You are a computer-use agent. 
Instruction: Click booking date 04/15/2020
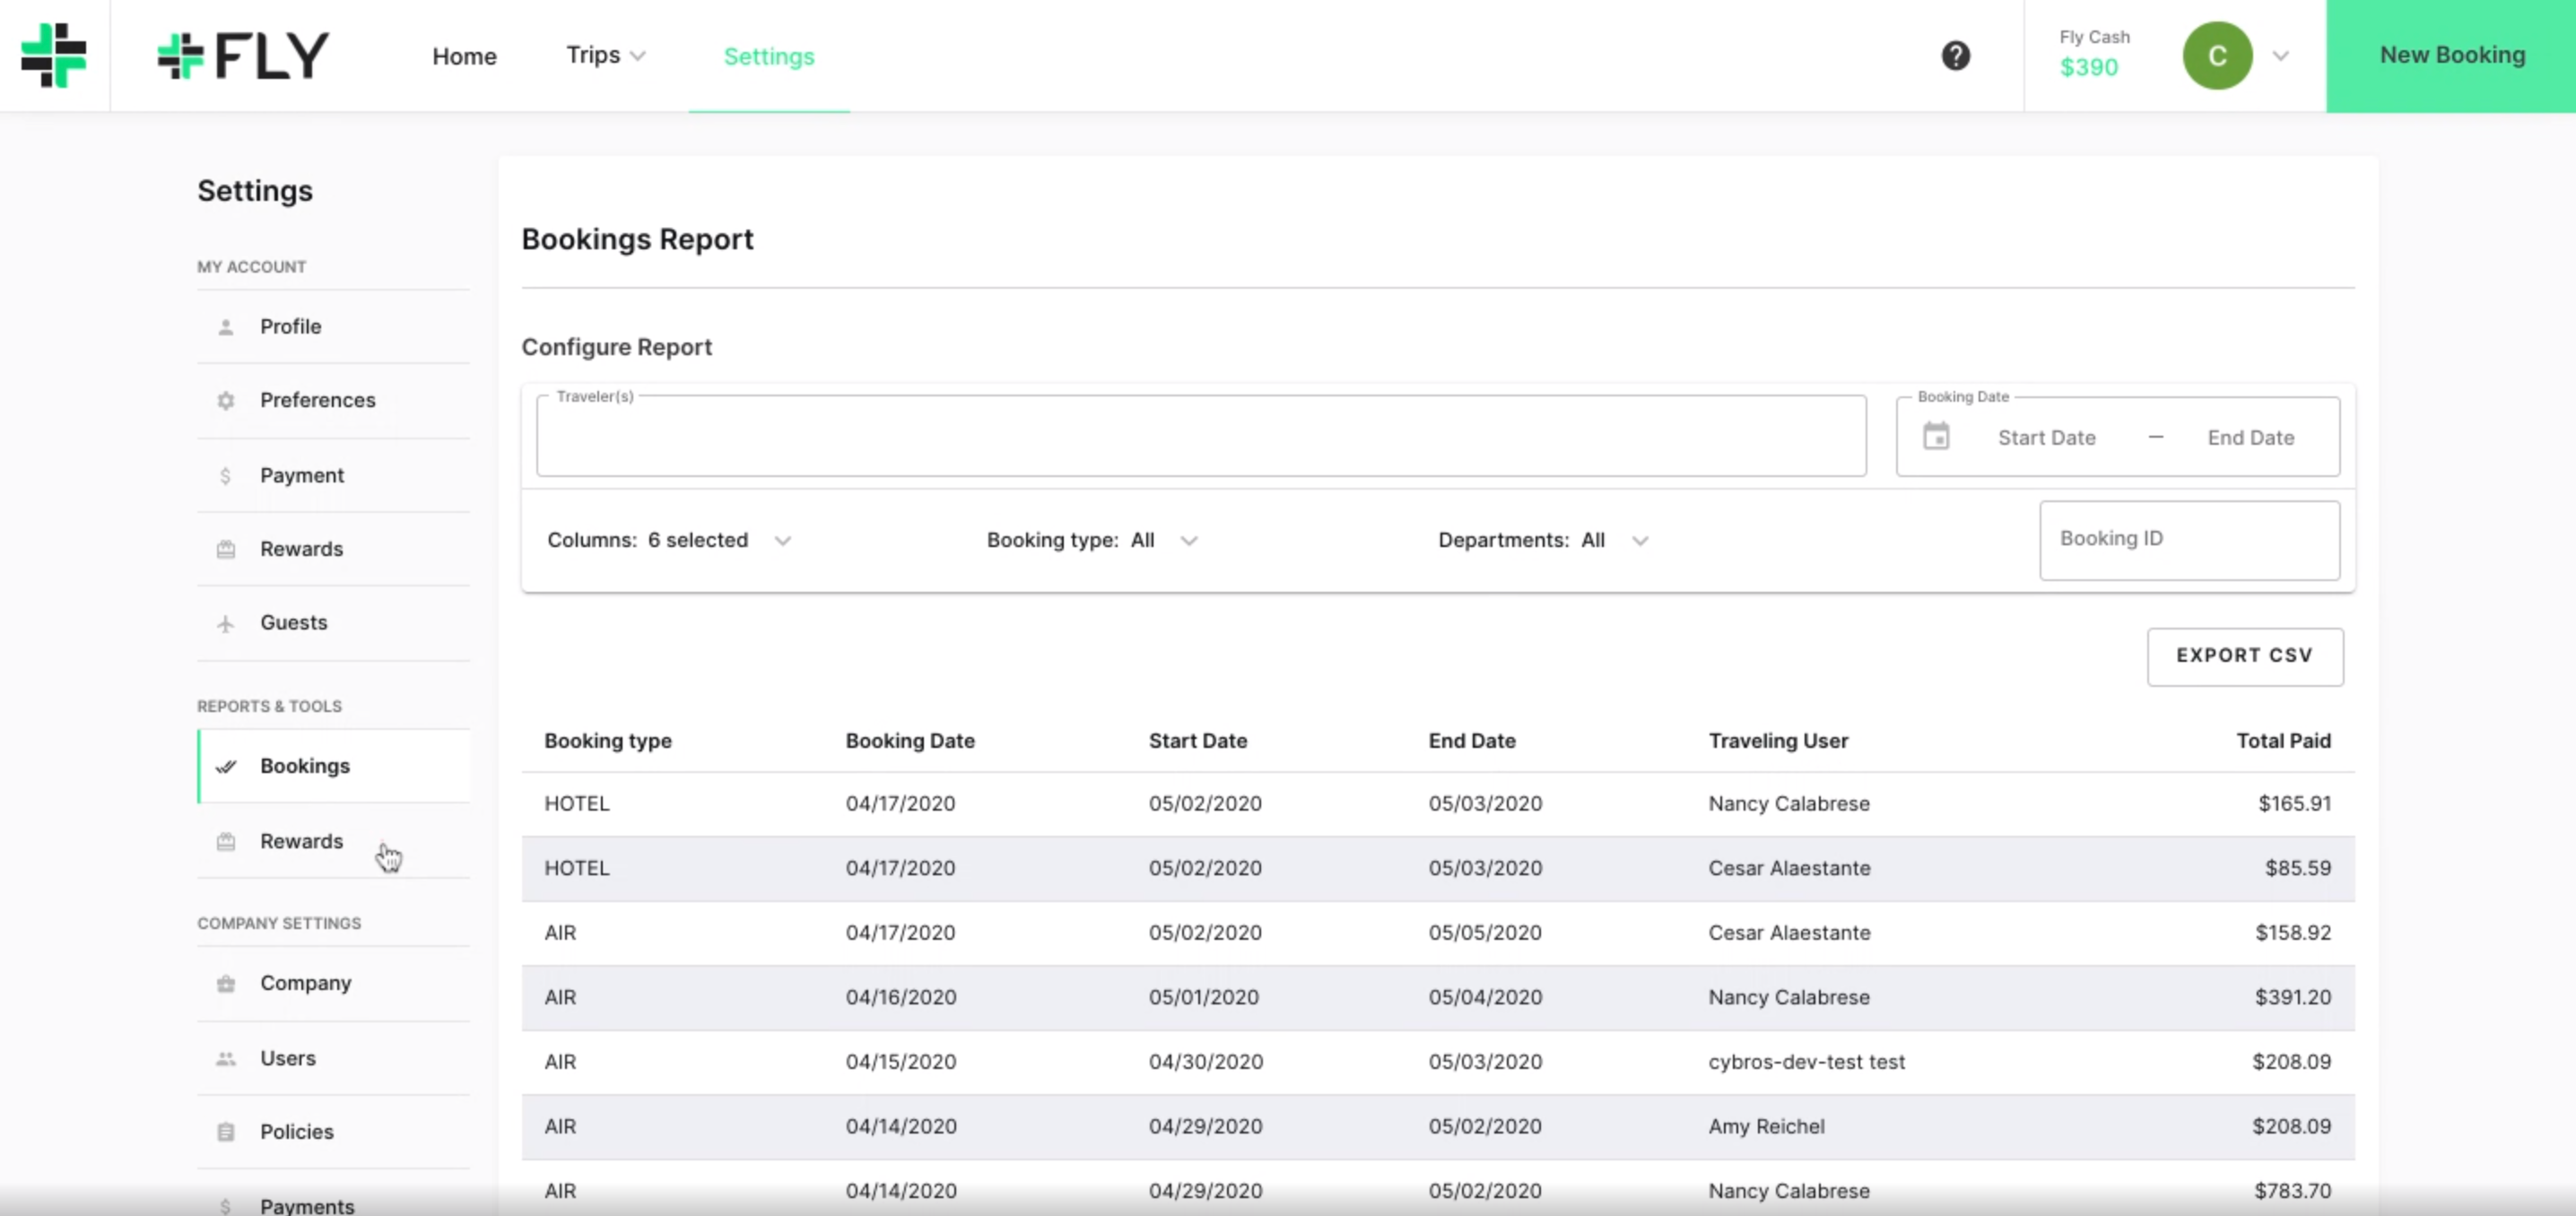pyautogui.click(x=900, y=1062)
